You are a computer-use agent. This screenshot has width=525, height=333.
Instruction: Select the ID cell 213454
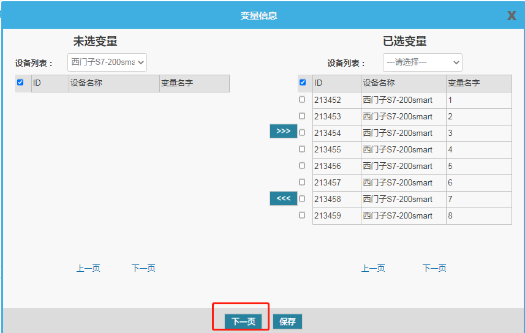(x=327, y=133)
